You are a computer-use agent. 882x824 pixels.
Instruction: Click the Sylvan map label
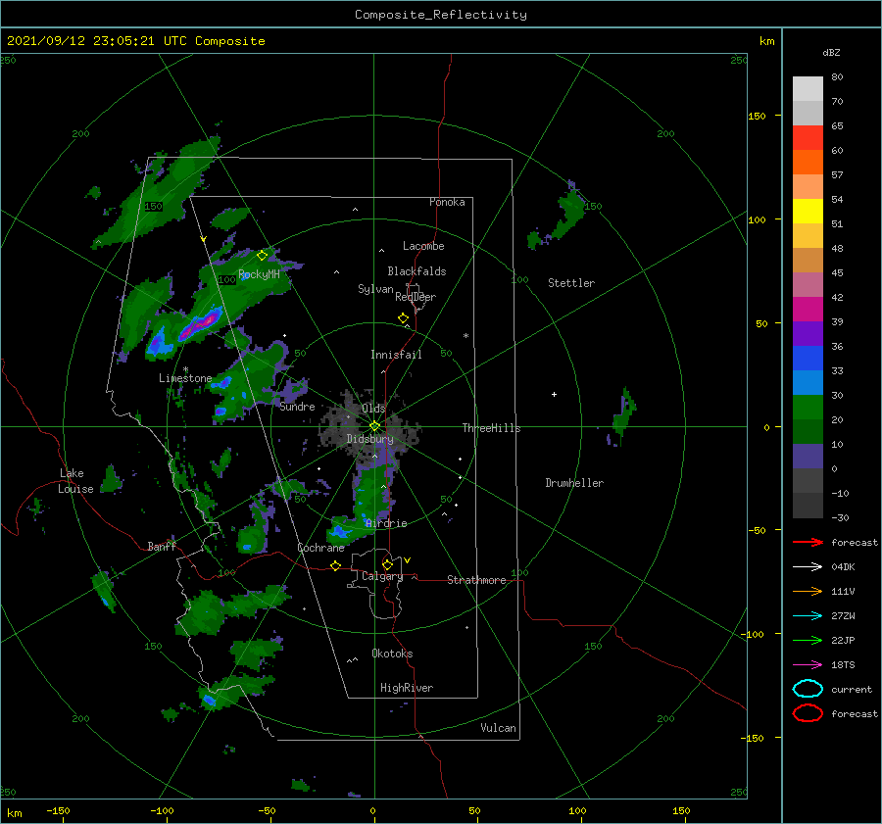pyautogui.click(x=375, y=289)
